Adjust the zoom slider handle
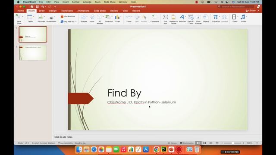 pyautogui.click(x=233, y=143)
